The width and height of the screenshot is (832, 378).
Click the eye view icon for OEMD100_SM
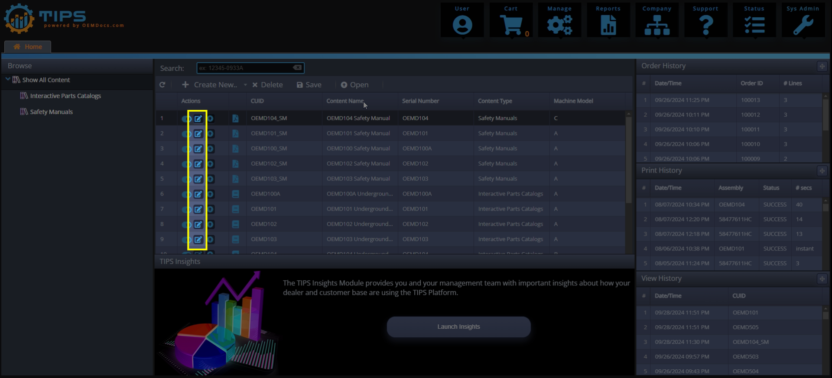186,149
